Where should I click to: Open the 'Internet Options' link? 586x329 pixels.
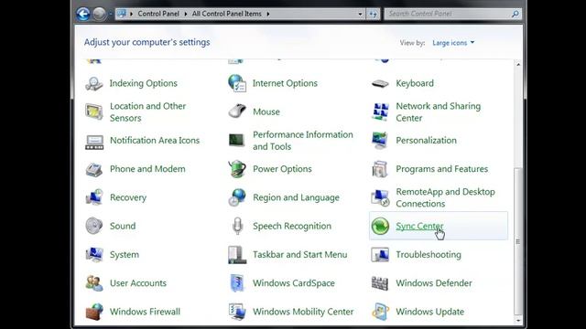[x=285, y=83]
